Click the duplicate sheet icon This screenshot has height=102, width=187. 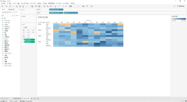[x=36, y=6]
